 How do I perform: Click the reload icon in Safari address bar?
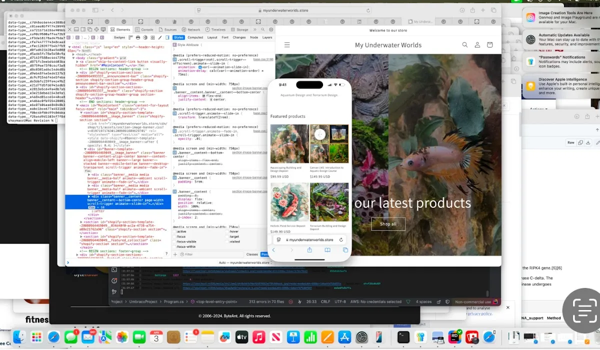tap(368, 10)
